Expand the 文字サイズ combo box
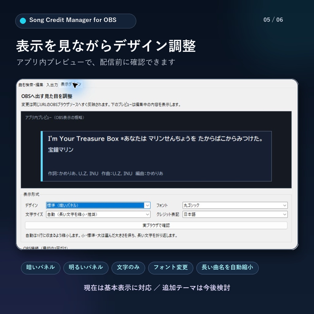 [x=98, y=214]
